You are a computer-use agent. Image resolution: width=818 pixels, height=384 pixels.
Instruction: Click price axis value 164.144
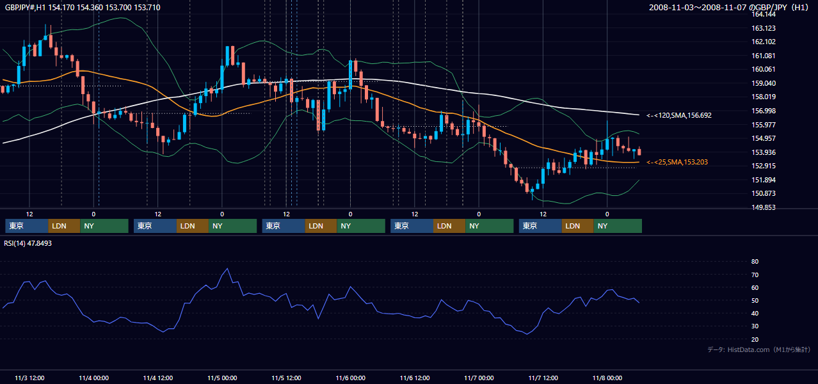763,14
